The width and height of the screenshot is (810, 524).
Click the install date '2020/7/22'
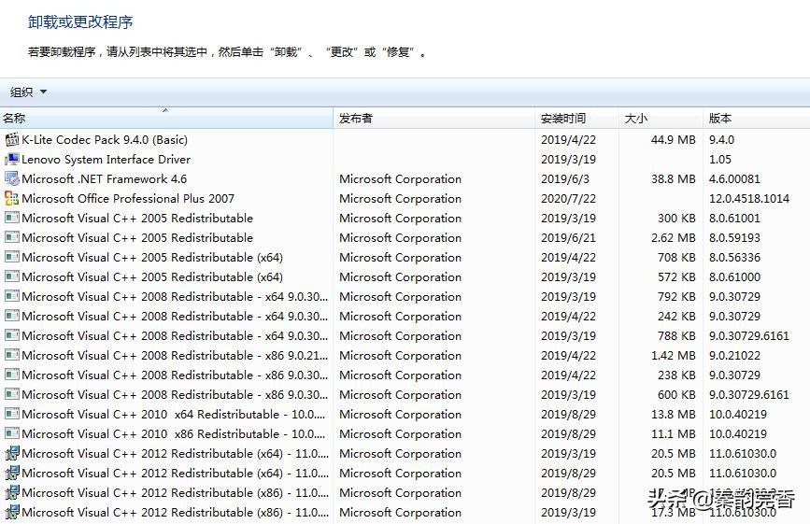point(568,198)
